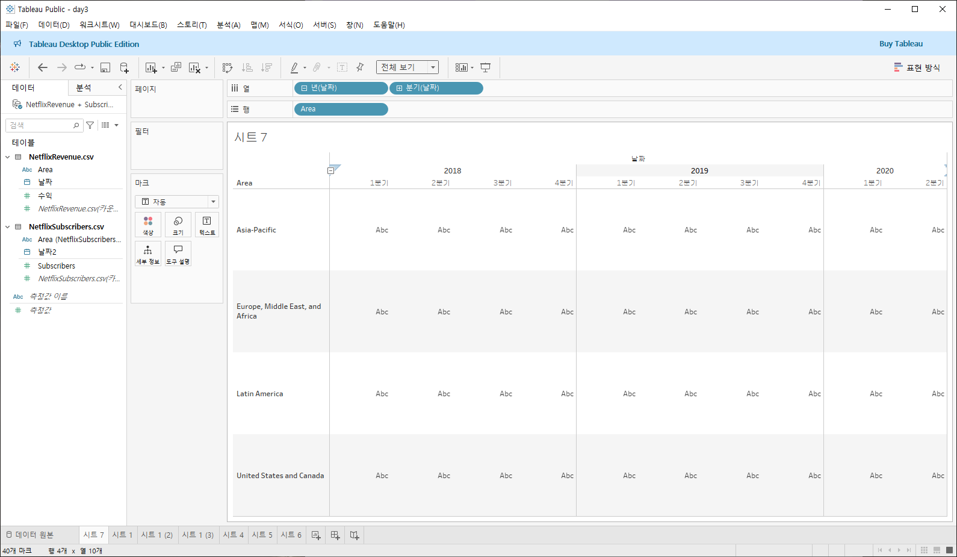
Task: Open the show/hide cards dropdown arrow
Action: [472, 68]
